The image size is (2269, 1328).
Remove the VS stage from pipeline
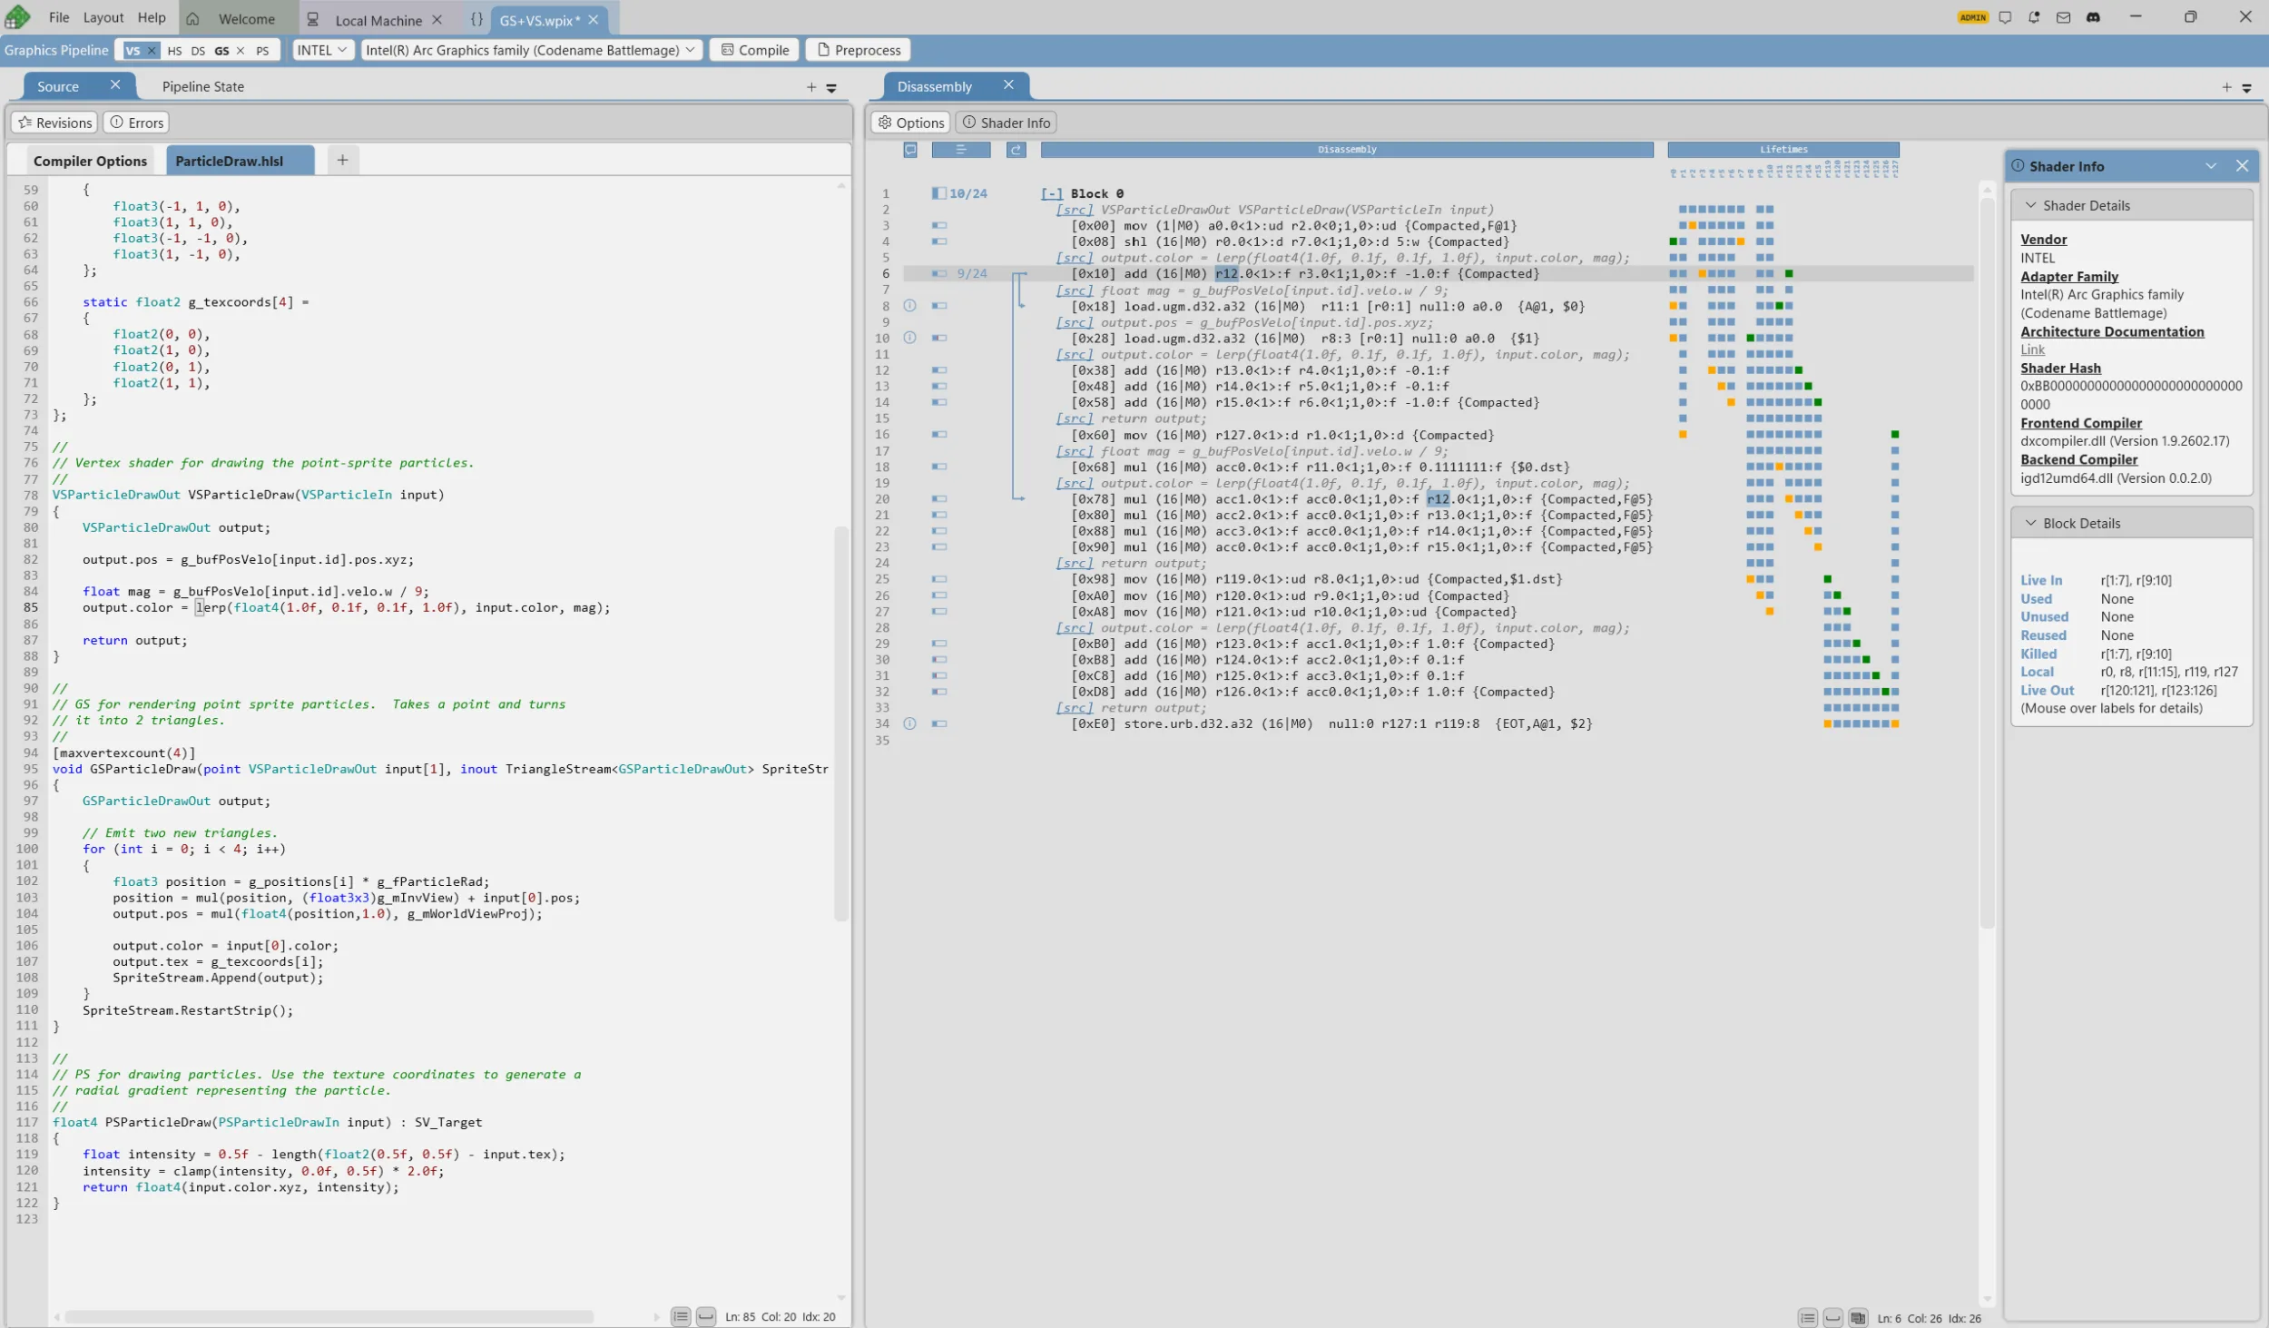[x=152, y=51]
